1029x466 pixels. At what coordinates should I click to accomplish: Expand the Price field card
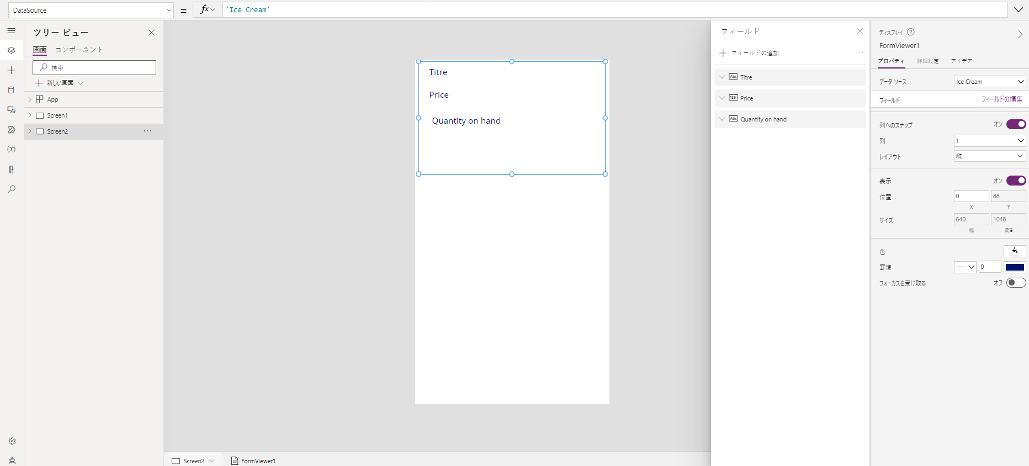722,98
